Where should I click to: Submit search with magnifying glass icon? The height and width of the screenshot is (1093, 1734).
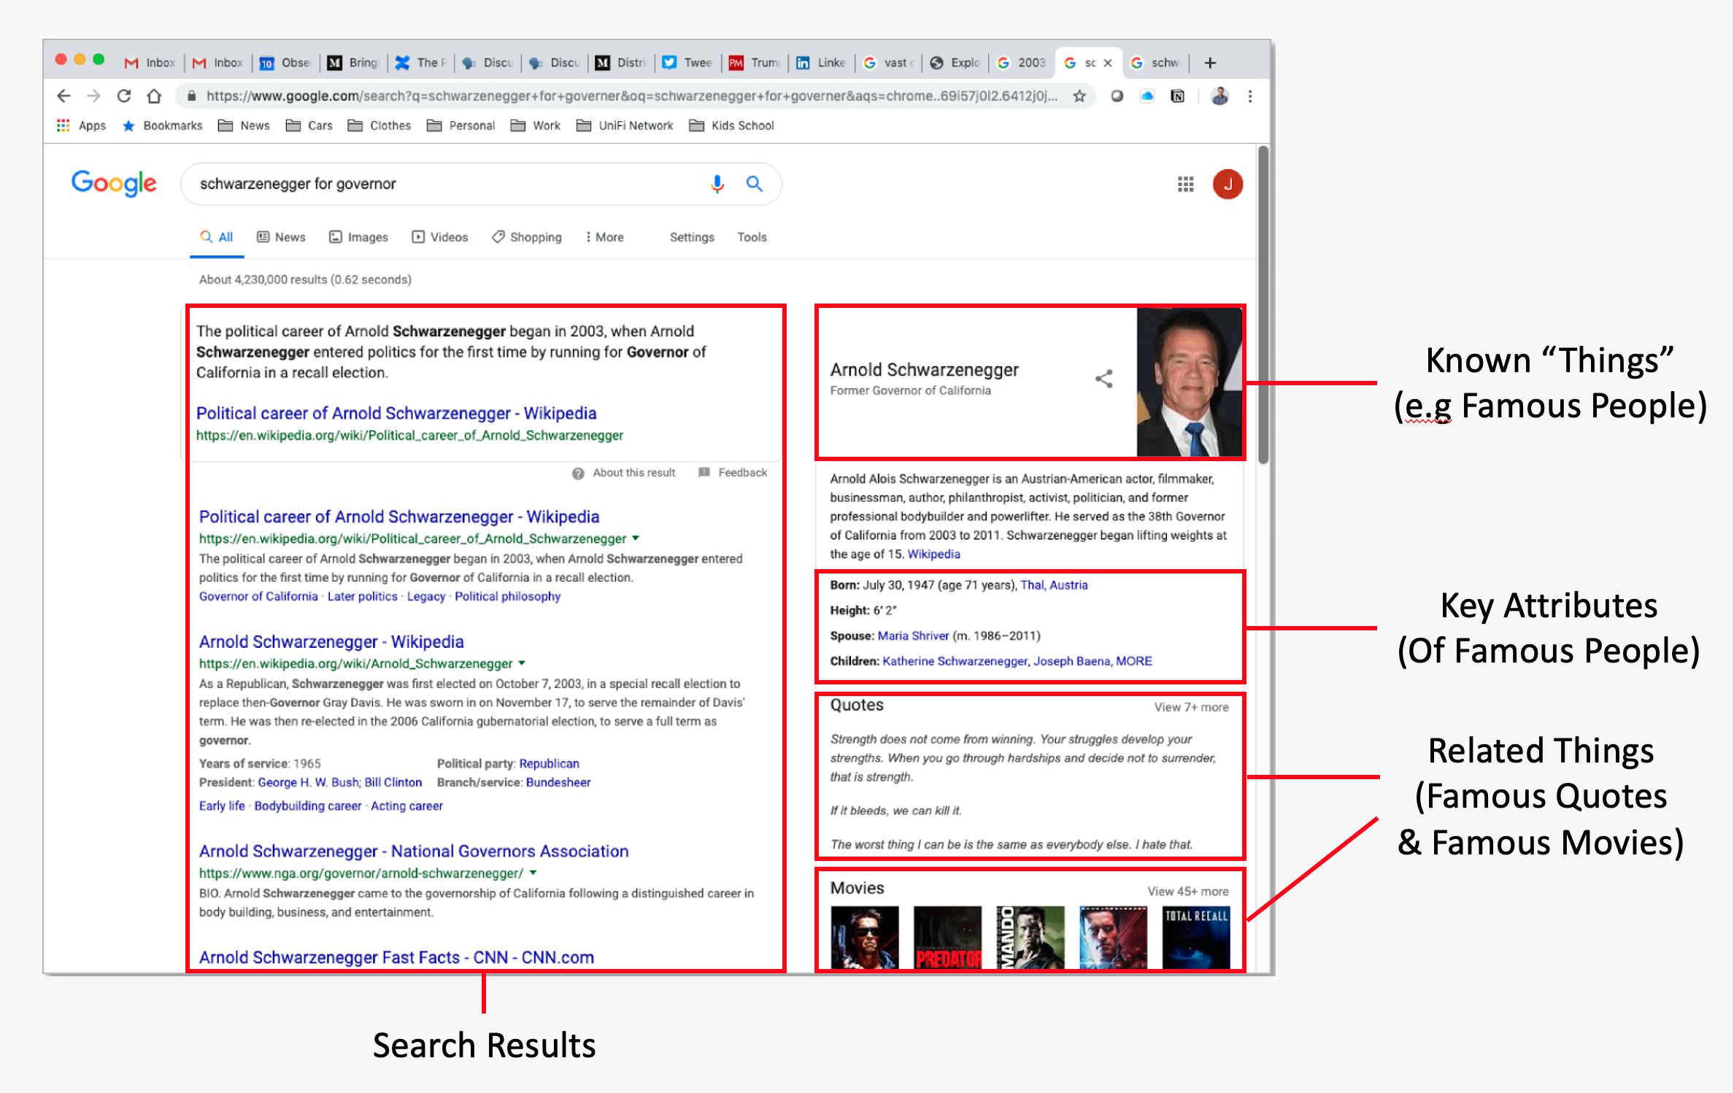click(x=755, y=184)
